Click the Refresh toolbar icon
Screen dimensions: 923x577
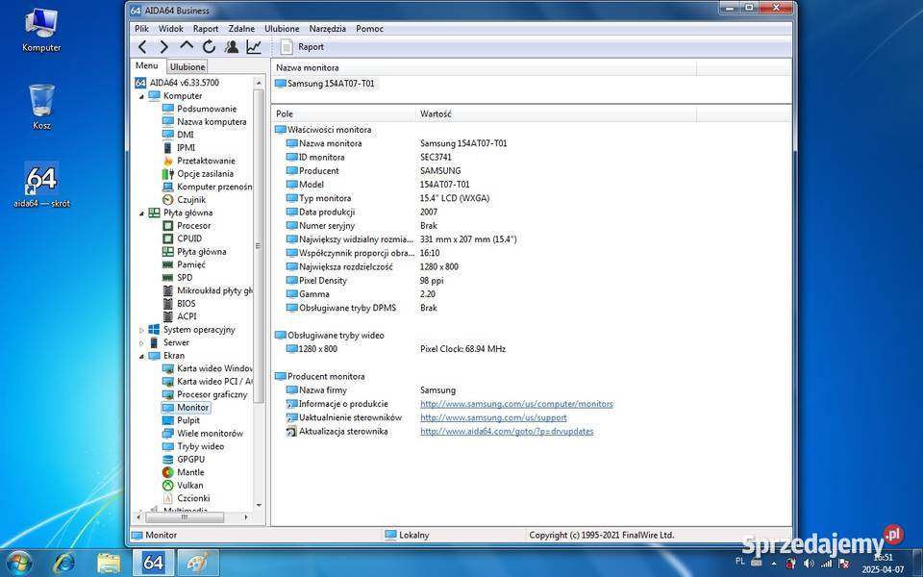[x=209, y=46]
